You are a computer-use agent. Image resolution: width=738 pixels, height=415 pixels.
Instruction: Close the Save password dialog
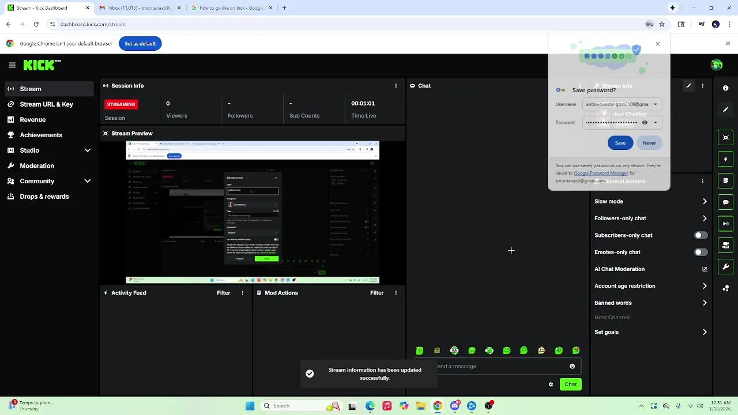pyautogui.click(x=657, y=44)
